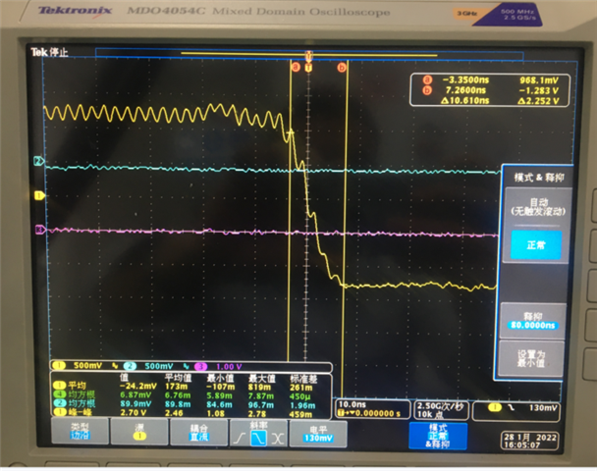Click bandwidth limit symbol after channel 1 scale
This screenshot has height=471, width=597.
tap(115, 366)
